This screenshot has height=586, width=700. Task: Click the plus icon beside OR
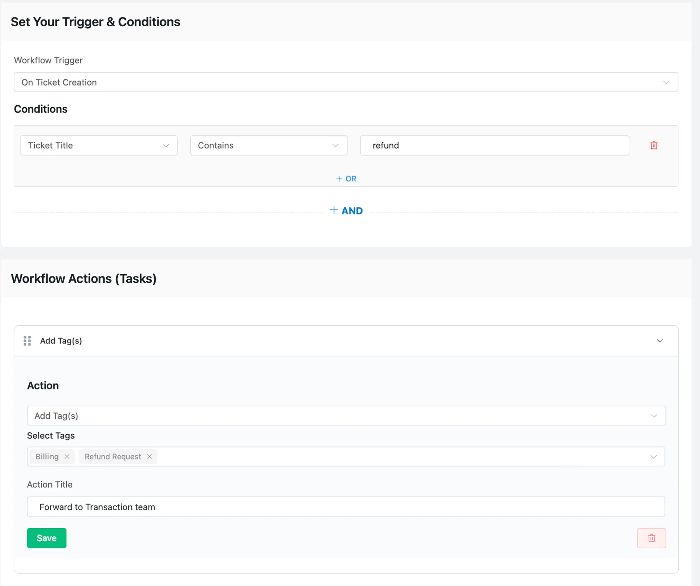339,179
